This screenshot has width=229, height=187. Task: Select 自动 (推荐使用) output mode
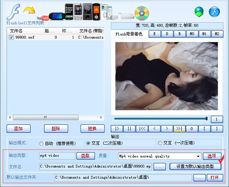point(42,143)
